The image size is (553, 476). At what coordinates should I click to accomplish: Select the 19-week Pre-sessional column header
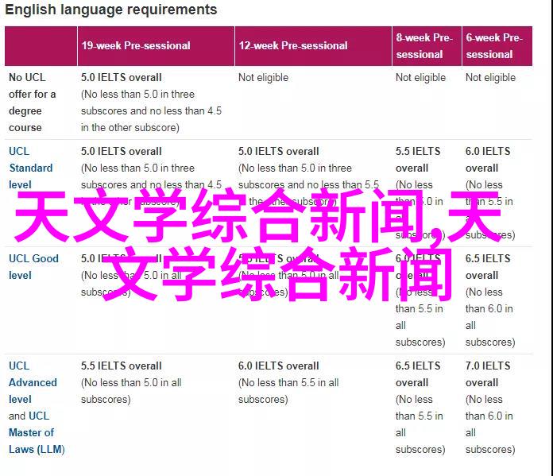click(156, 46)
